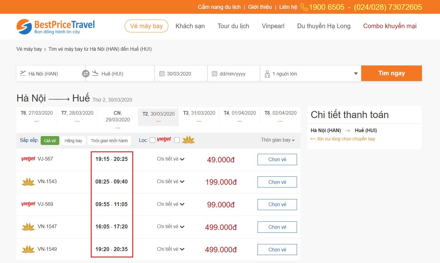
Task: Tick the Vietnam Airlines filter checkbox
Action: pyautogui.click(x=177, y=140)
